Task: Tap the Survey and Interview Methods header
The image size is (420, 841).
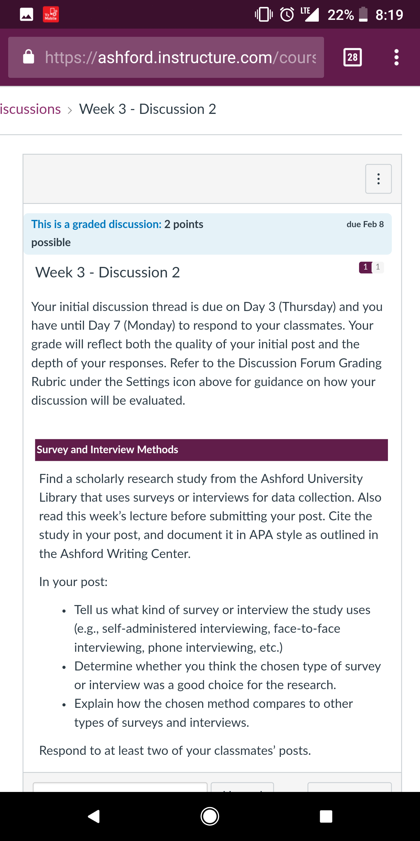Action: point(211,450)
